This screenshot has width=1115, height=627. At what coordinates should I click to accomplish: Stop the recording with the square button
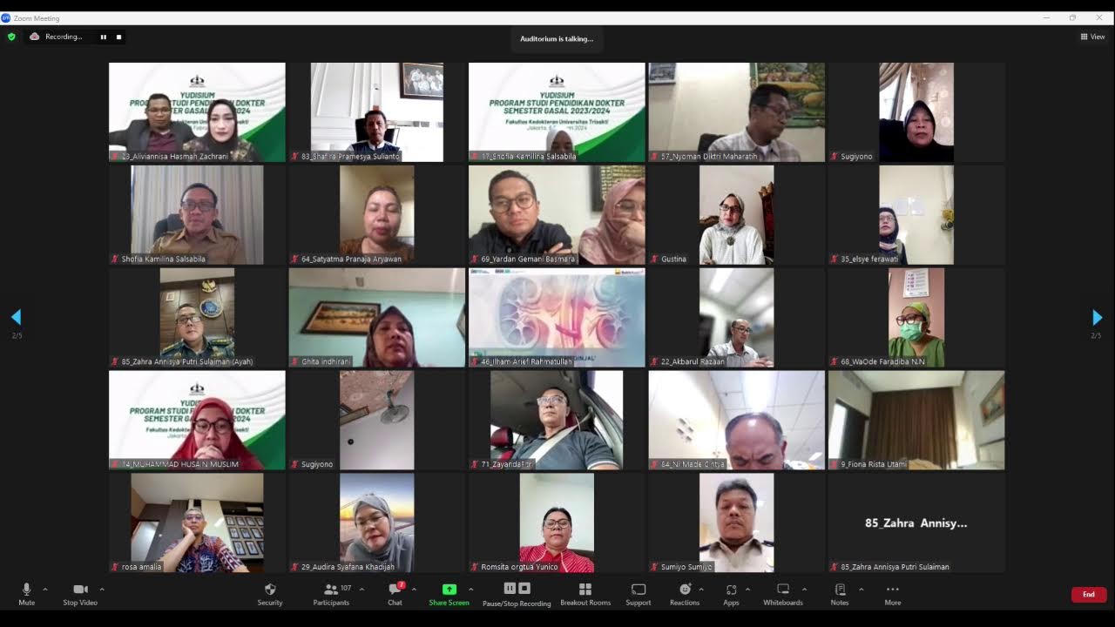tap(119, 37)
